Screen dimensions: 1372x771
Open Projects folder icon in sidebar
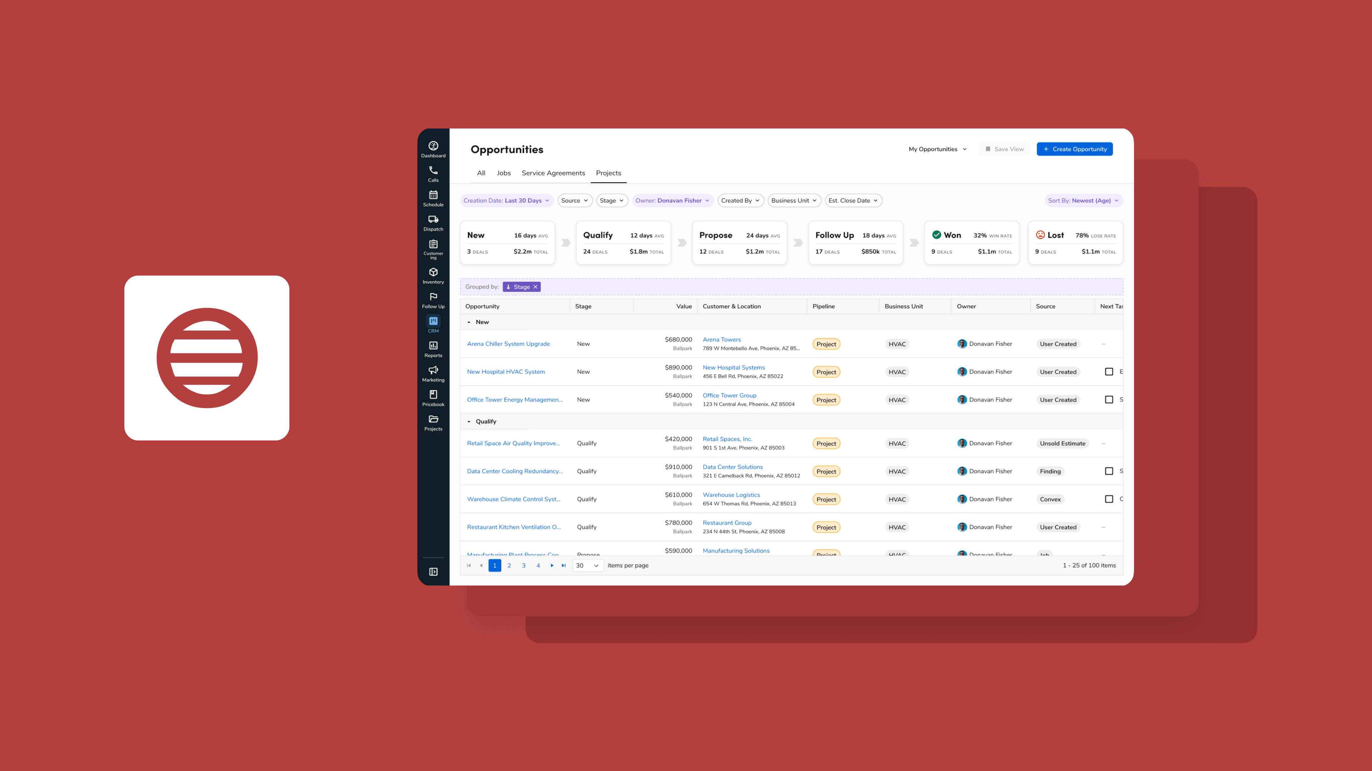point(433,423)
